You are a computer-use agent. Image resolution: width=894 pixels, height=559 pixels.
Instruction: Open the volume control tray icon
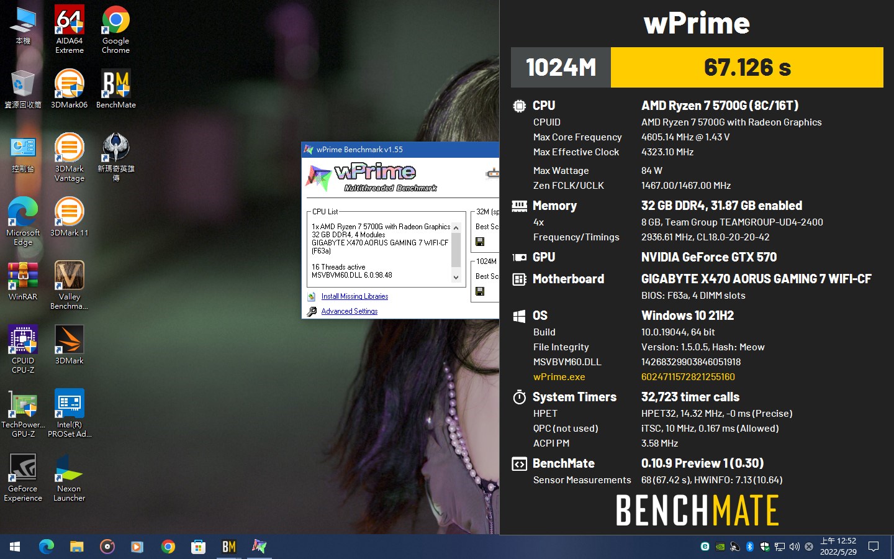794,547
